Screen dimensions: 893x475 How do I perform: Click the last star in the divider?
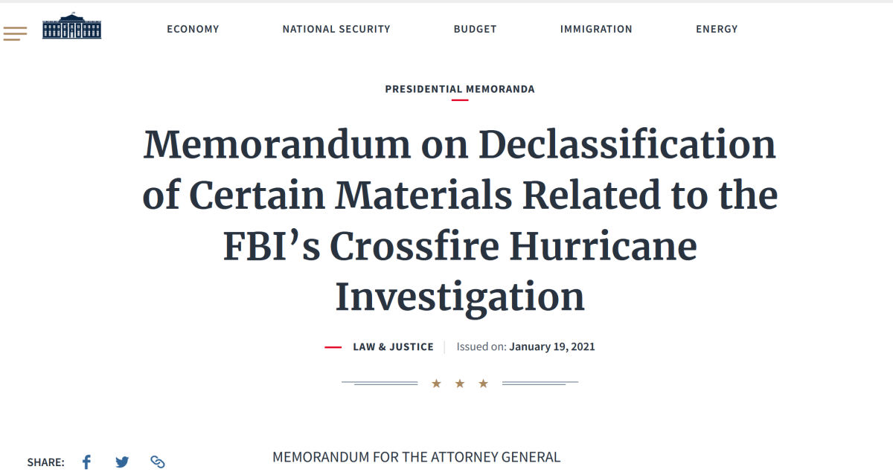(x=483, y=384)
